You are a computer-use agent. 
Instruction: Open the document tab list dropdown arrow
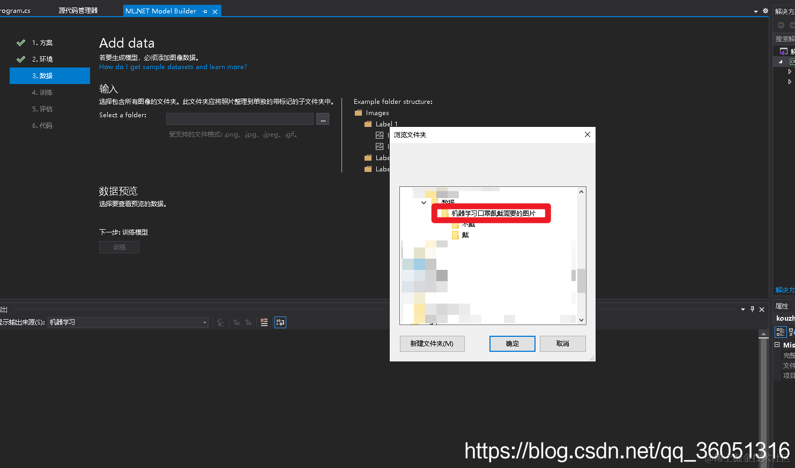(756, 11)
